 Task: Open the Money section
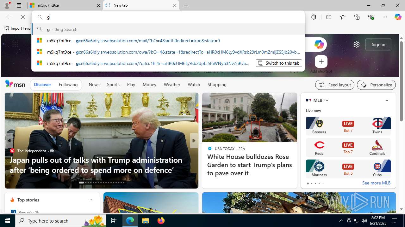pyautogui.click(x=149, y=84)
